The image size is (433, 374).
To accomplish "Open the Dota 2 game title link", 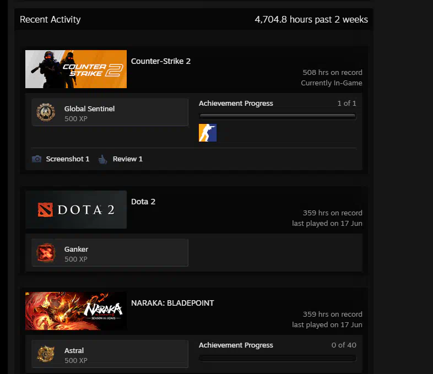I will (143, 202).
